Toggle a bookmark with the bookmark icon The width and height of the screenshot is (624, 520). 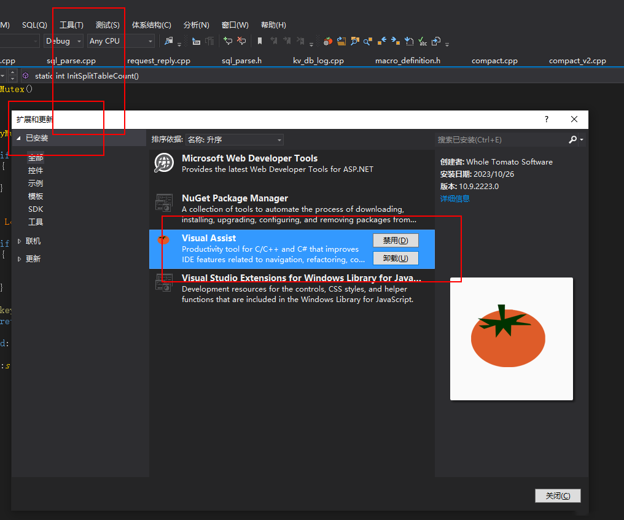260,41
